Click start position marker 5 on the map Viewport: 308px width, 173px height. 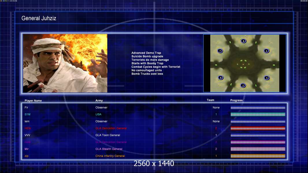click(267, 78)
